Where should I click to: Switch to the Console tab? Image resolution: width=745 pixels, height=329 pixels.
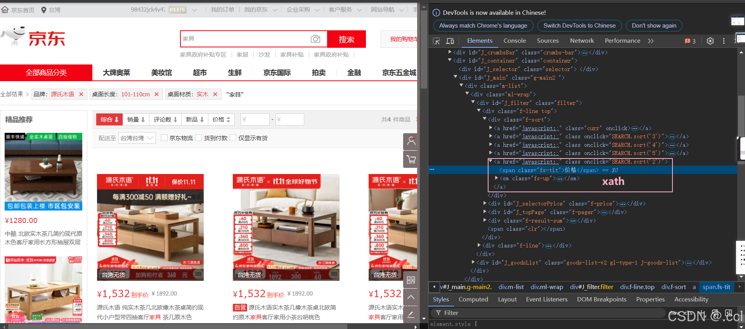(515, 41)
